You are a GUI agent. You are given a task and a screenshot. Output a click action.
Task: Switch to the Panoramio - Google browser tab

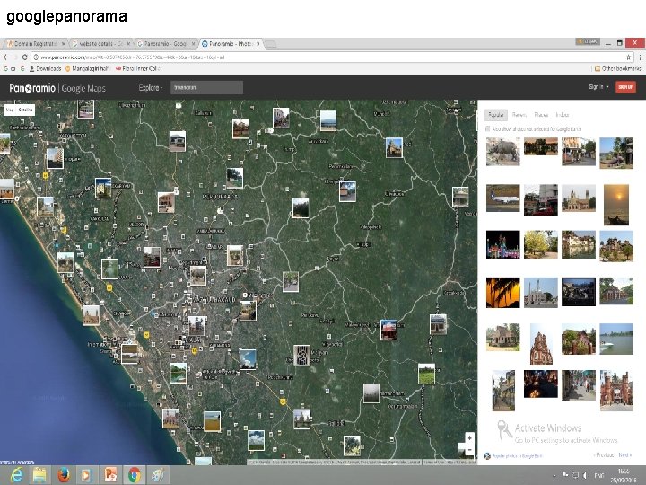[x=167, y=44]
